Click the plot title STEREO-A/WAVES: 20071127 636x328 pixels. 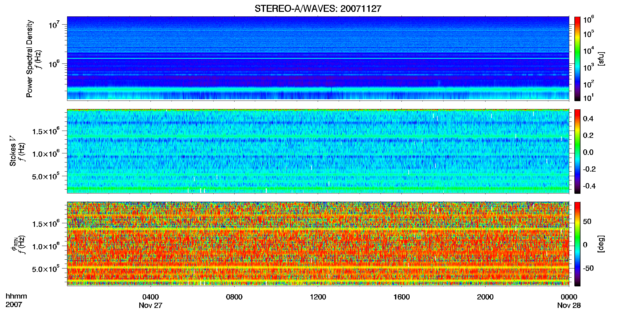click(318, 9)
